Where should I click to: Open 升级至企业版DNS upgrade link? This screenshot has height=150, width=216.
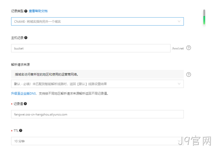(x=23, y=93)
